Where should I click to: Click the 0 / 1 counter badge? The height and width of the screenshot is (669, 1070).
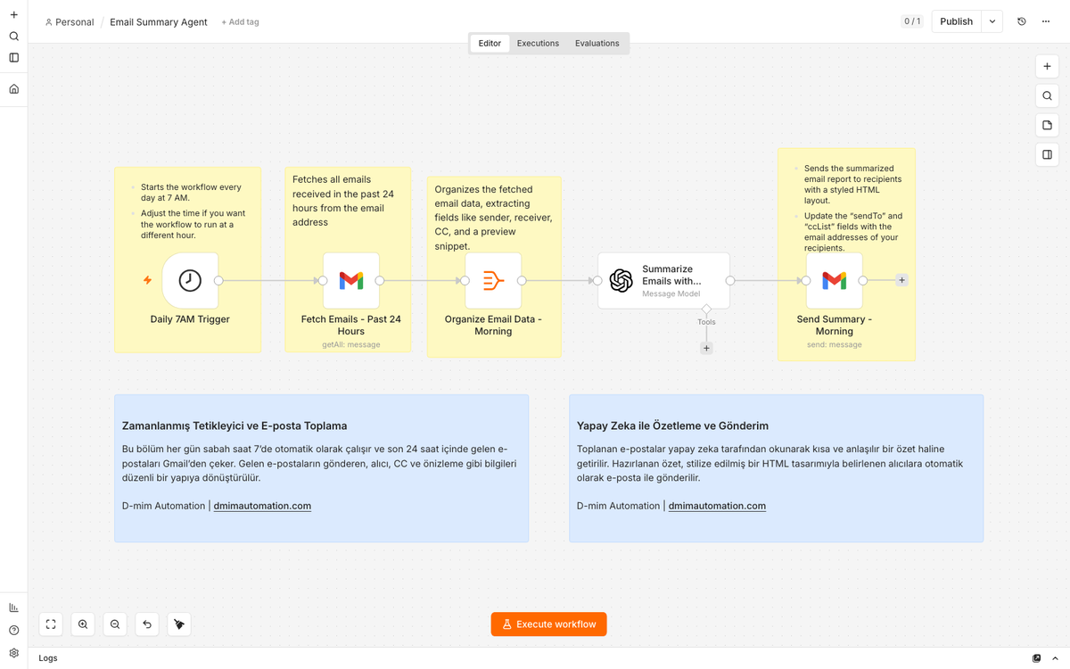tap(912, 21)
